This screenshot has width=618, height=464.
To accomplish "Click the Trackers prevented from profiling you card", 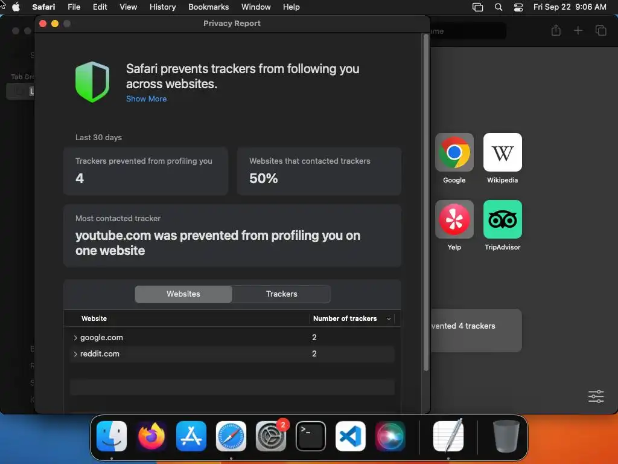I will (146, 171).
